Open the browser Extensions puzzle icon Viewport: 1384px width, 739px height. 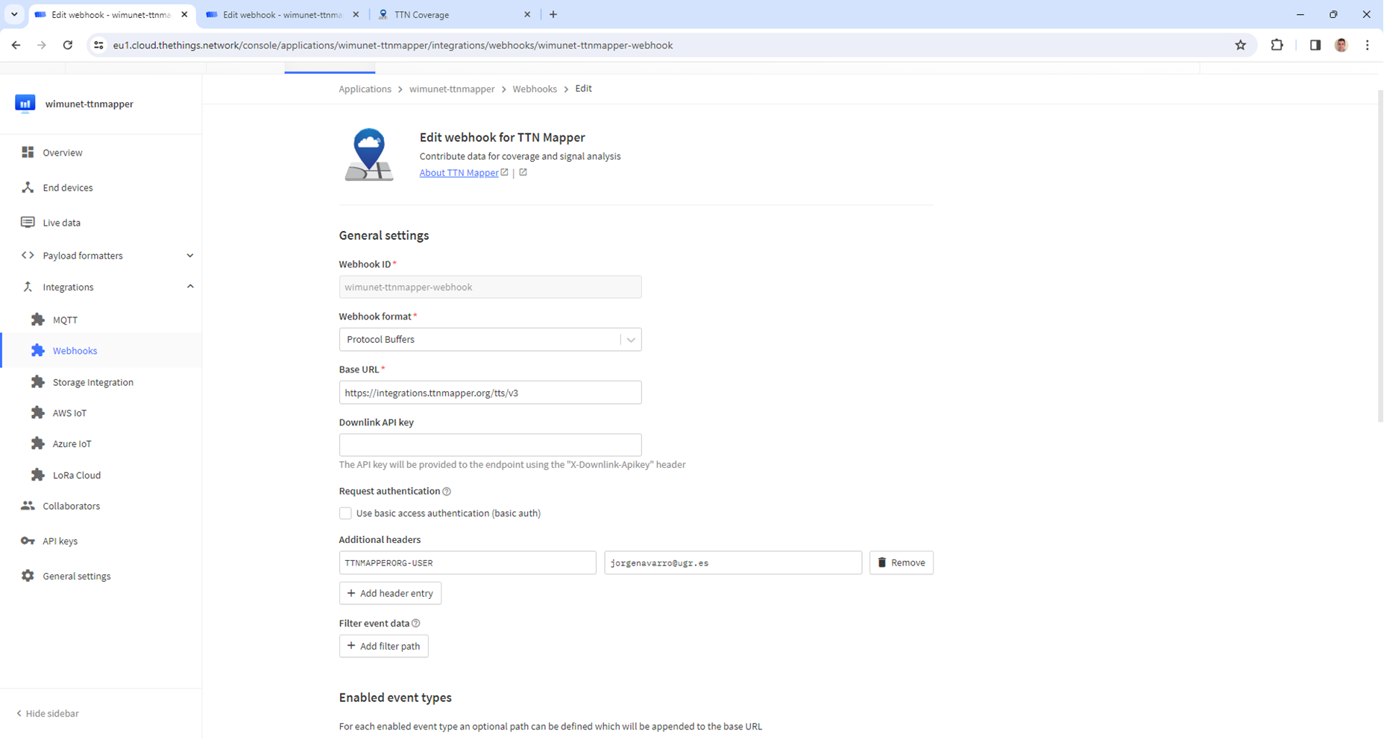[x=1277, y=45]
